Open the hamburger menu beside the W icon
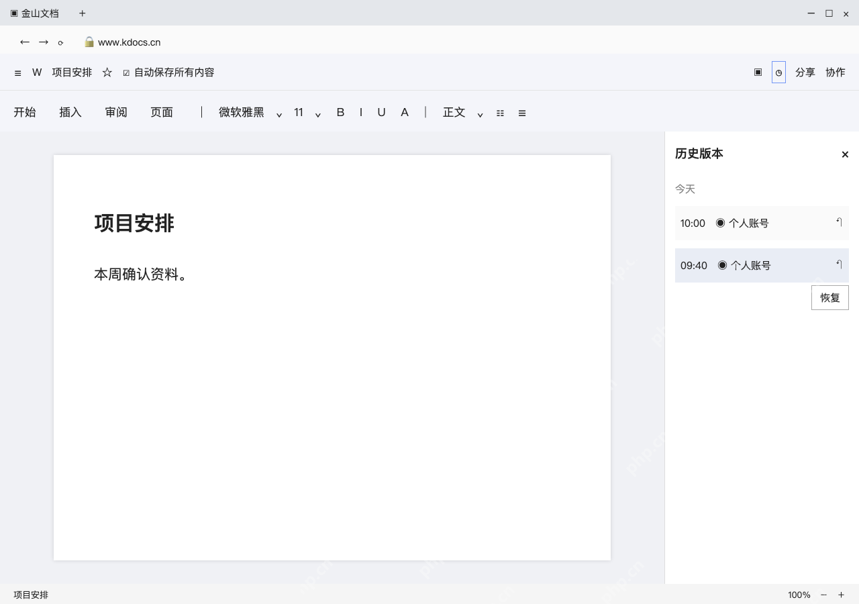 (17, 73)
